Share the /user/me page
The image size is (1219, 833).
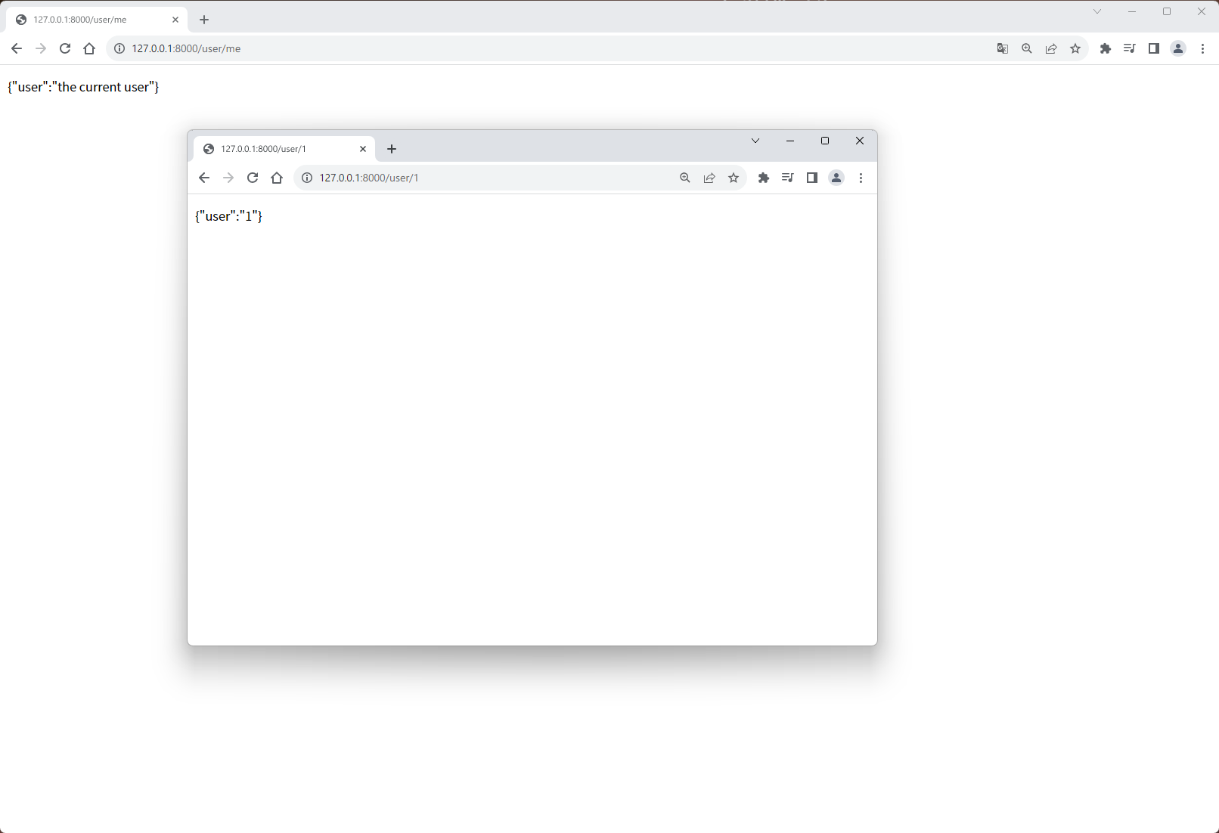(1051, 48)
